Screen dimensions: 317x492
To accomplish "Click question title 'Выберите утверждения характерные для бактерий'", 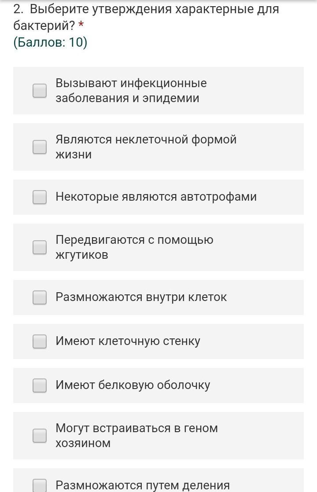I will coord(146,17).
